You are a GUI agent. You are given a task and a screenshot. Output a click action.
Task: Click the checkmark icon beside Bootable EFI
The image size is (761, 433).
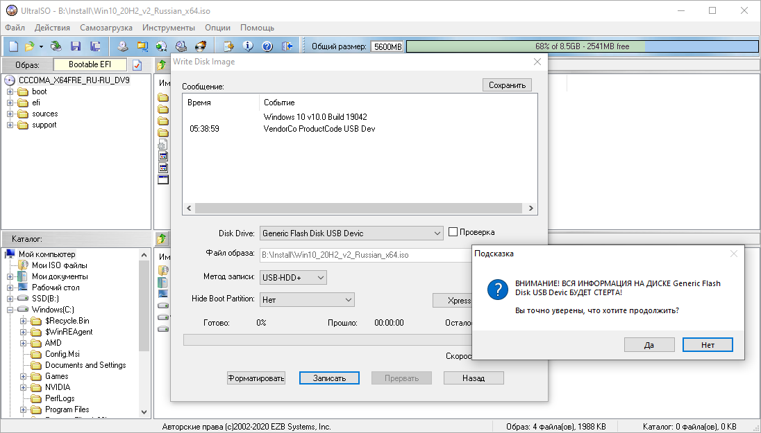tap(137, 65)
